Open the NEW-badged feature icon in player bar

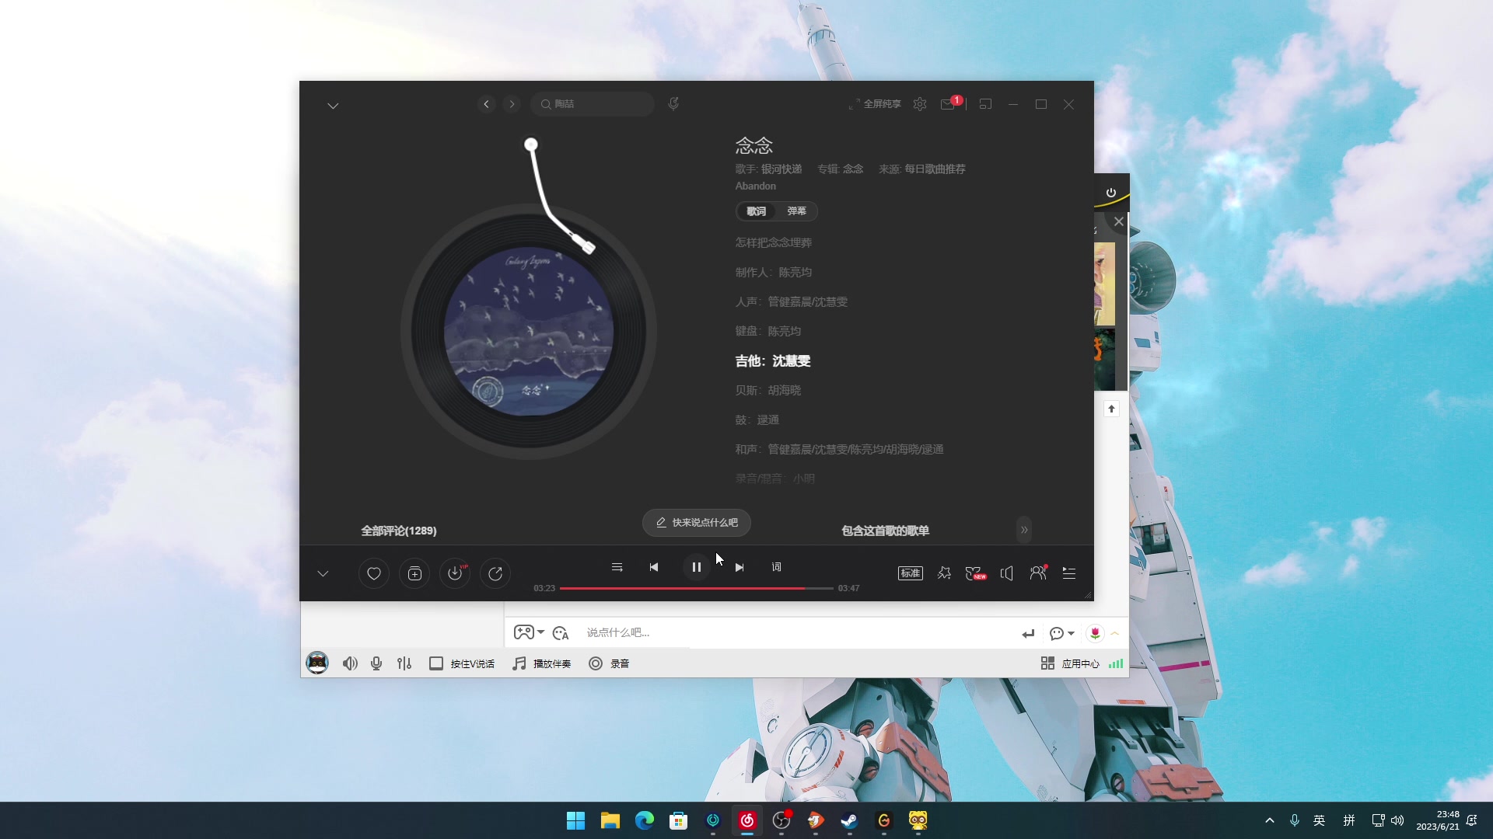click(x=975, y=573)
